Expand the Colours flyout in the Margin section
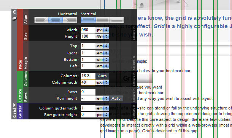232x138 pixels. 134,63
